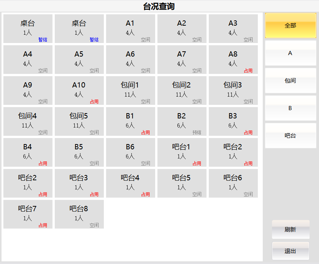Open the 吧台 category tab
The width and height of the screenshot is (319, 264).
coord(290,136)
